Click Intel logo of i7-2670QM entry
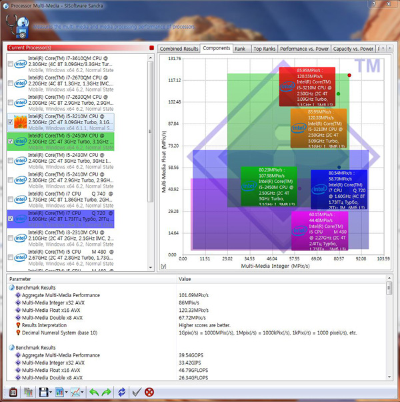The height and width of the screenshot is (402, 400). [21, 83]
